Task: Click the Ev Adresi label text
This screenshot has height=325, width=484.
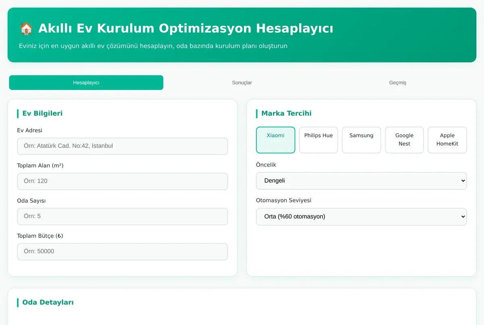Action: [29, 130]
